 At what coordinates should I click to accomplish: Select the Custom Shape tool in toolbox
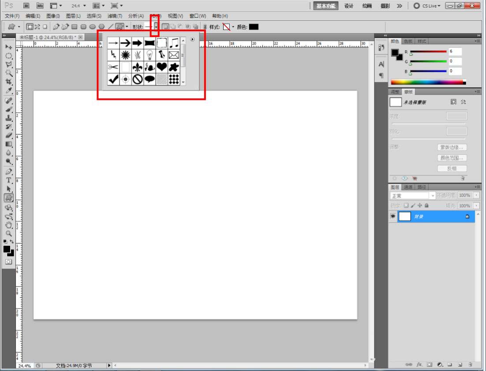pyautogui.click(x=9, y=197)
